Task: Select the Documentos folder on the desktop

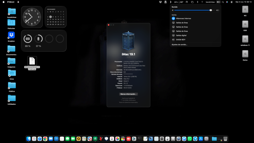Action: tap(11, 49)
